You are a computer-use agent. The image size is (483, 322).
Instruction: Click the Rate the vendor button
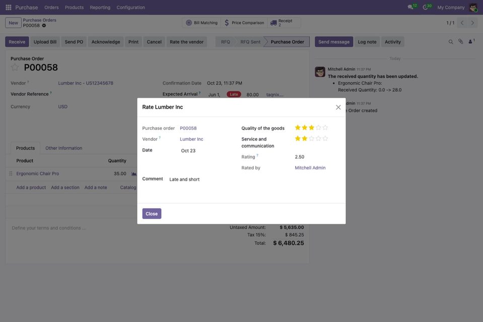[187, 42]
